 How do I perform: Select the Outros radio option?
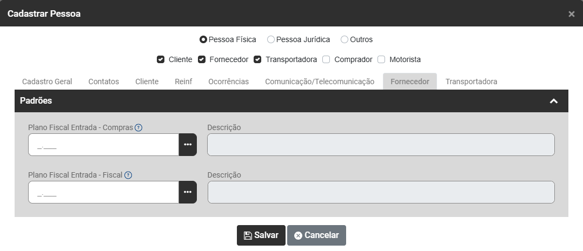(x=345, y=39)
